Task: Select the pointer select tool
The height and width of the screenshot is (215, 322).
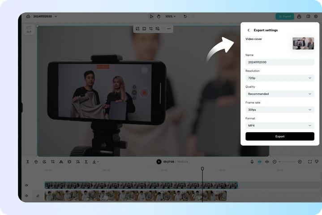Action: 151,17
